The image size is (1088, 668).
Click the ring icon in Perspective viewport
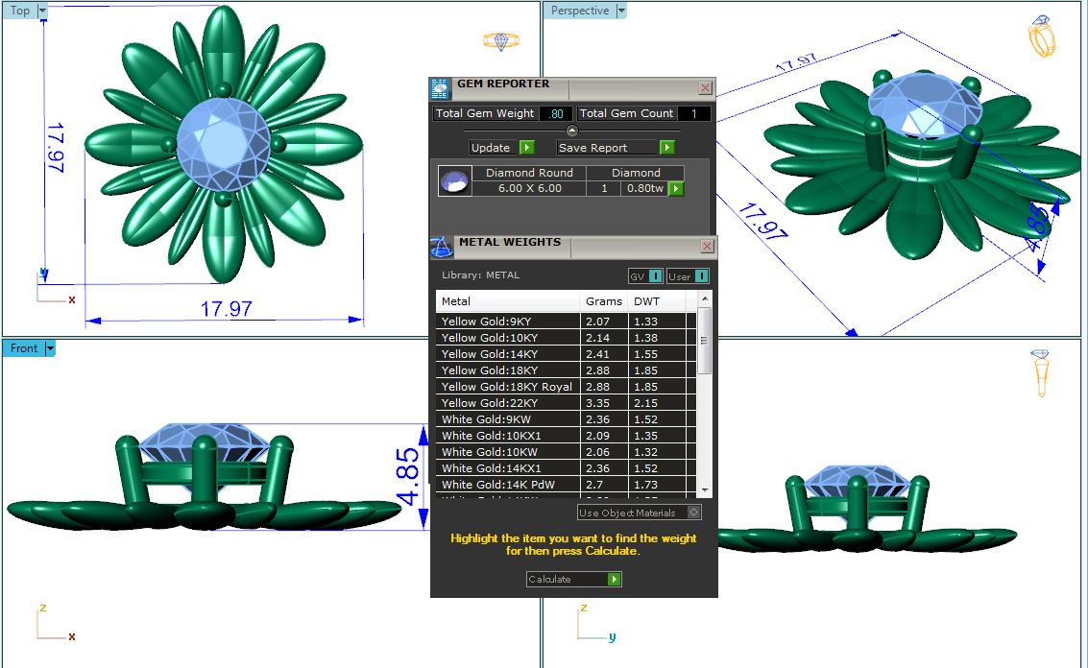(1042, 37)
